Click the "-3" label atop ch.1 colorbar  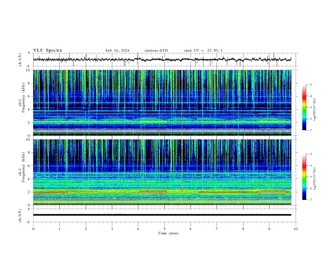pos(310,84)
